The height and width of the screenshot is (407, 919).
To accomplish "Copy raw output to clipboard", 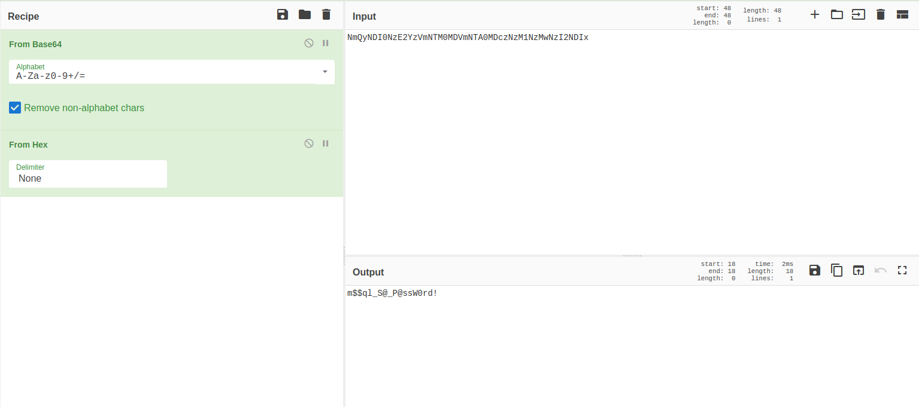I will tap(837, 271).
